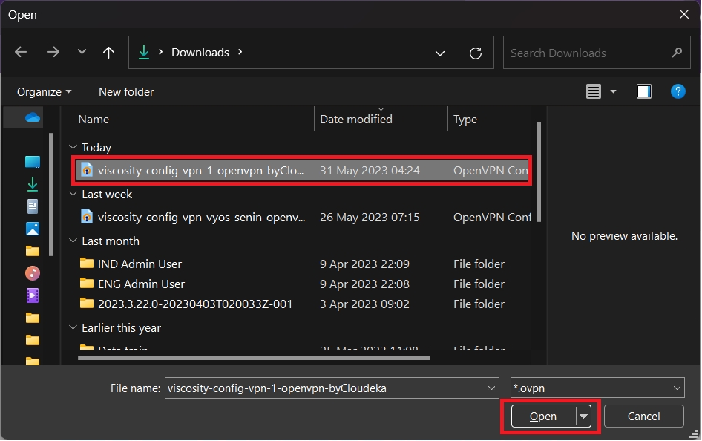Click the horizontal scrollbar in file list
This screenshot has height=441, width=702.
[254, 357]
